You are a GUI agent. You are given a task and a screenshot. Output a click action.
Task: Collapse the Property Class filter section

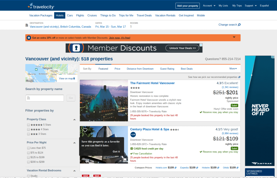point(74,120)
